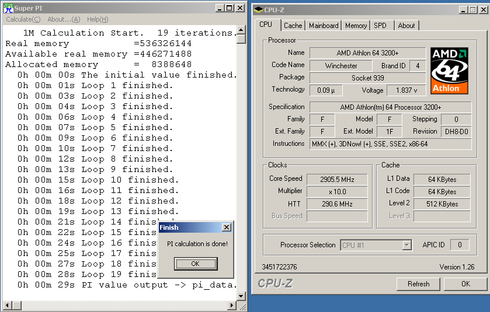The width and height of the screenshot is (490, 312).
Task: Click the Code Name value Winchester
Action: (x=341, y=65)
